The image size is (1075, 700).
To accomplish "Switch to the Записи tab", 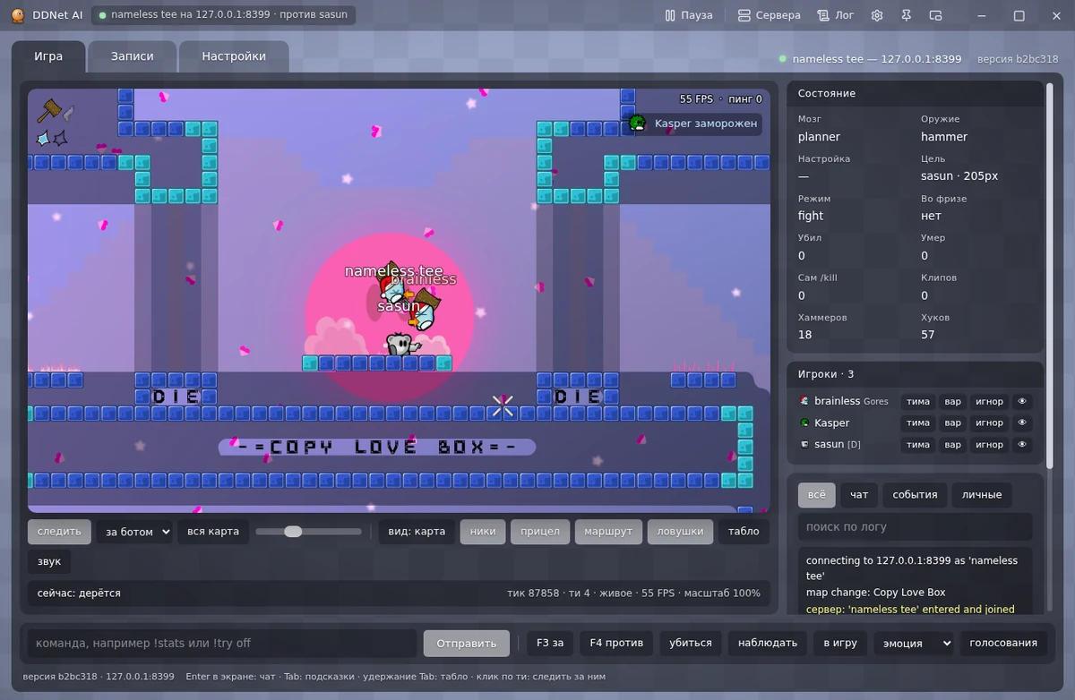I will point(132,56).
